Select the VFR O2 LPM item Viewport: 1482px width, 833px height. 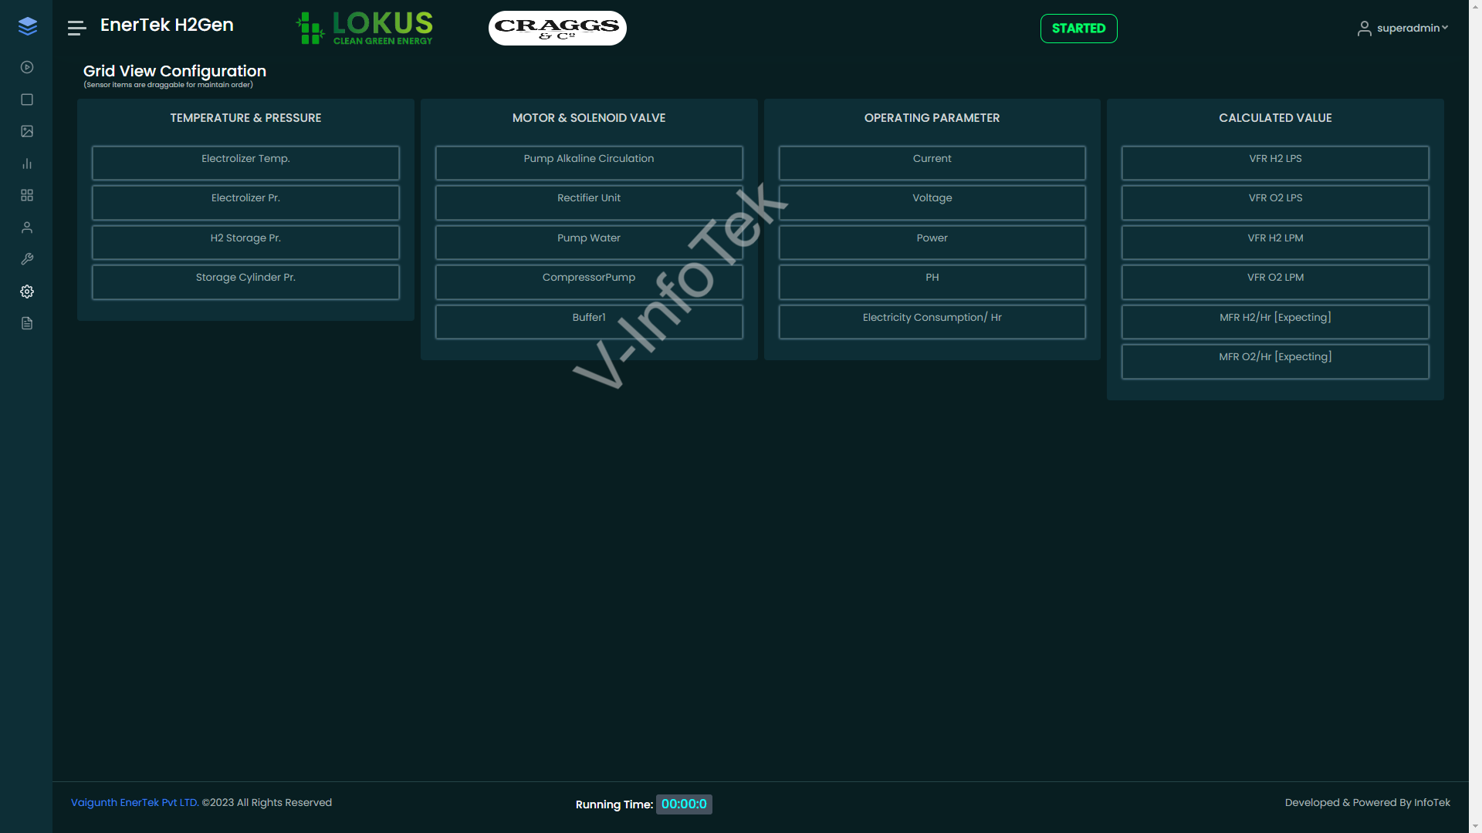pyautogui.click(x=1275, y=282)
